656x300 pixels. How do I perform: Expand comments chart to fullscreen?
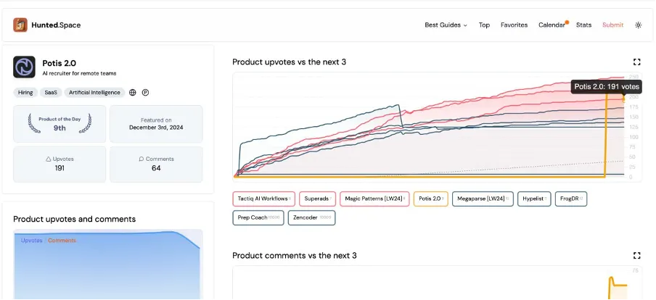click(x=636, y=255)
